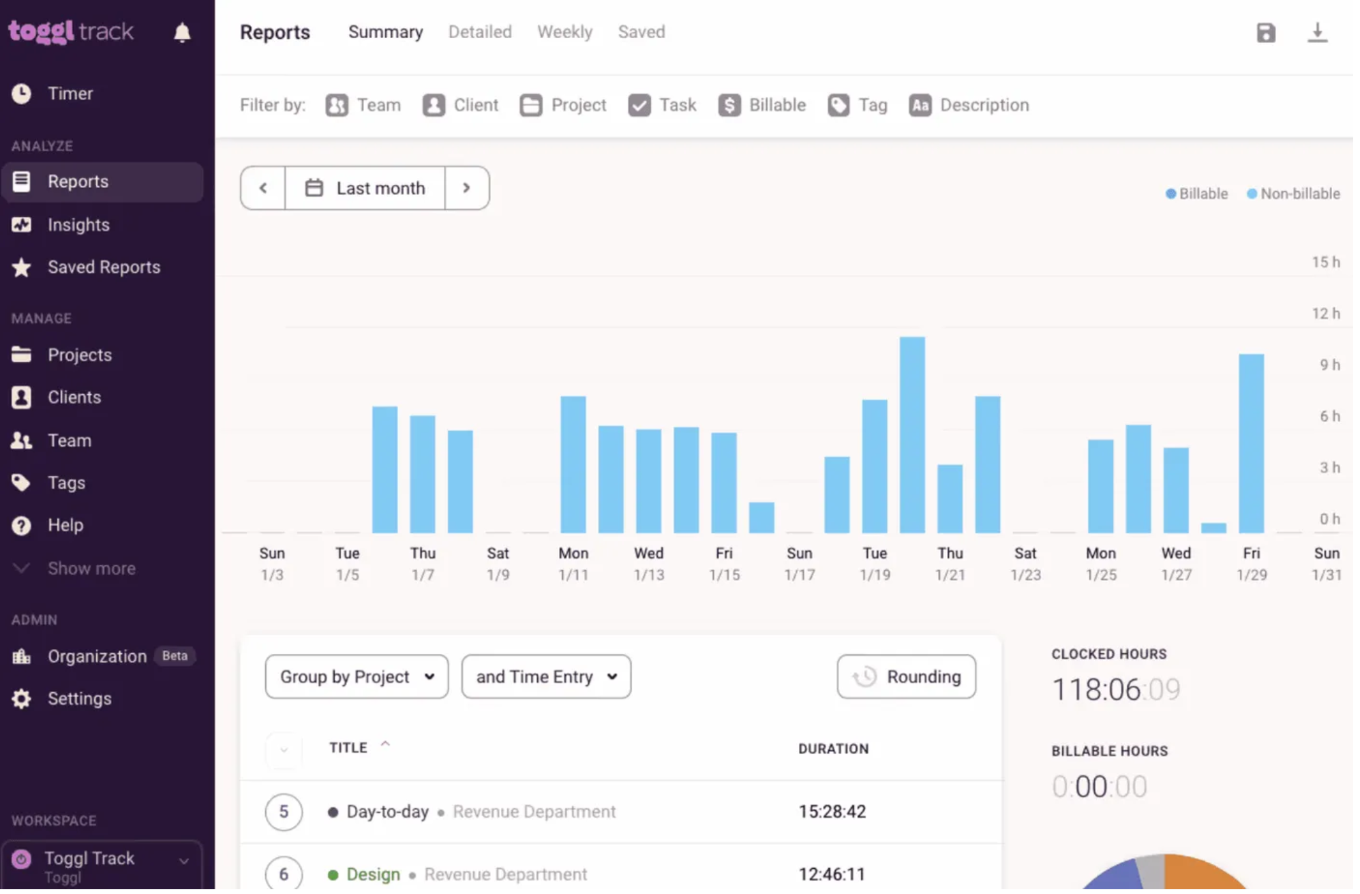
Task: Click the Toggl Track logo
Action: [x=71, y=31]
